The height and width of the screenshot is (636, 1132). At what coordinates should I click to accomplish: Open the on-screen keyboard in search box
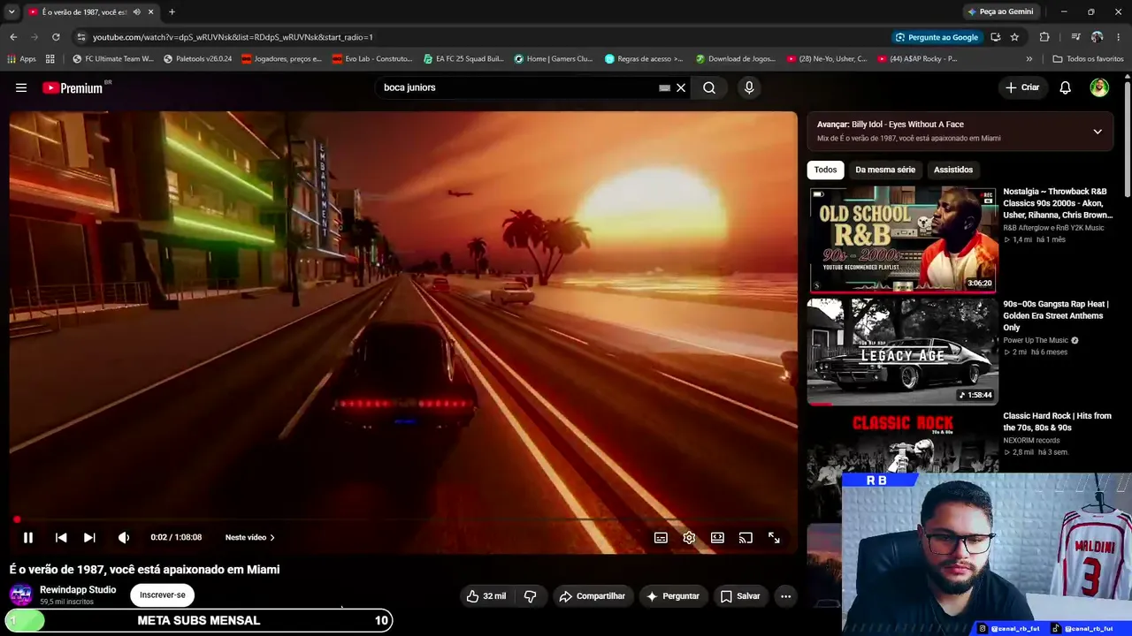[664, 87]
